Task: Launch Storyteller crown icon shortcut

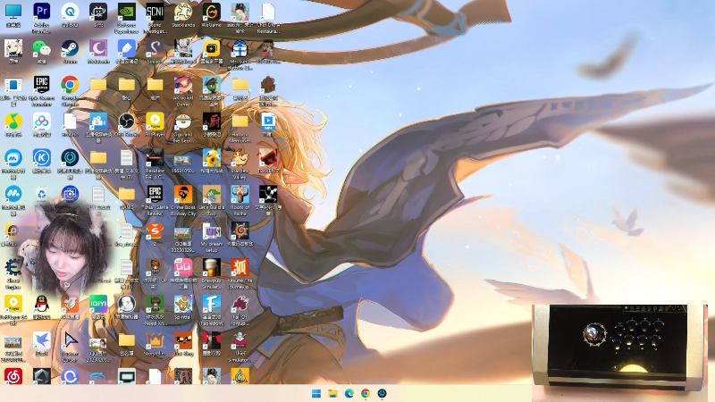Action: [155, 340]
